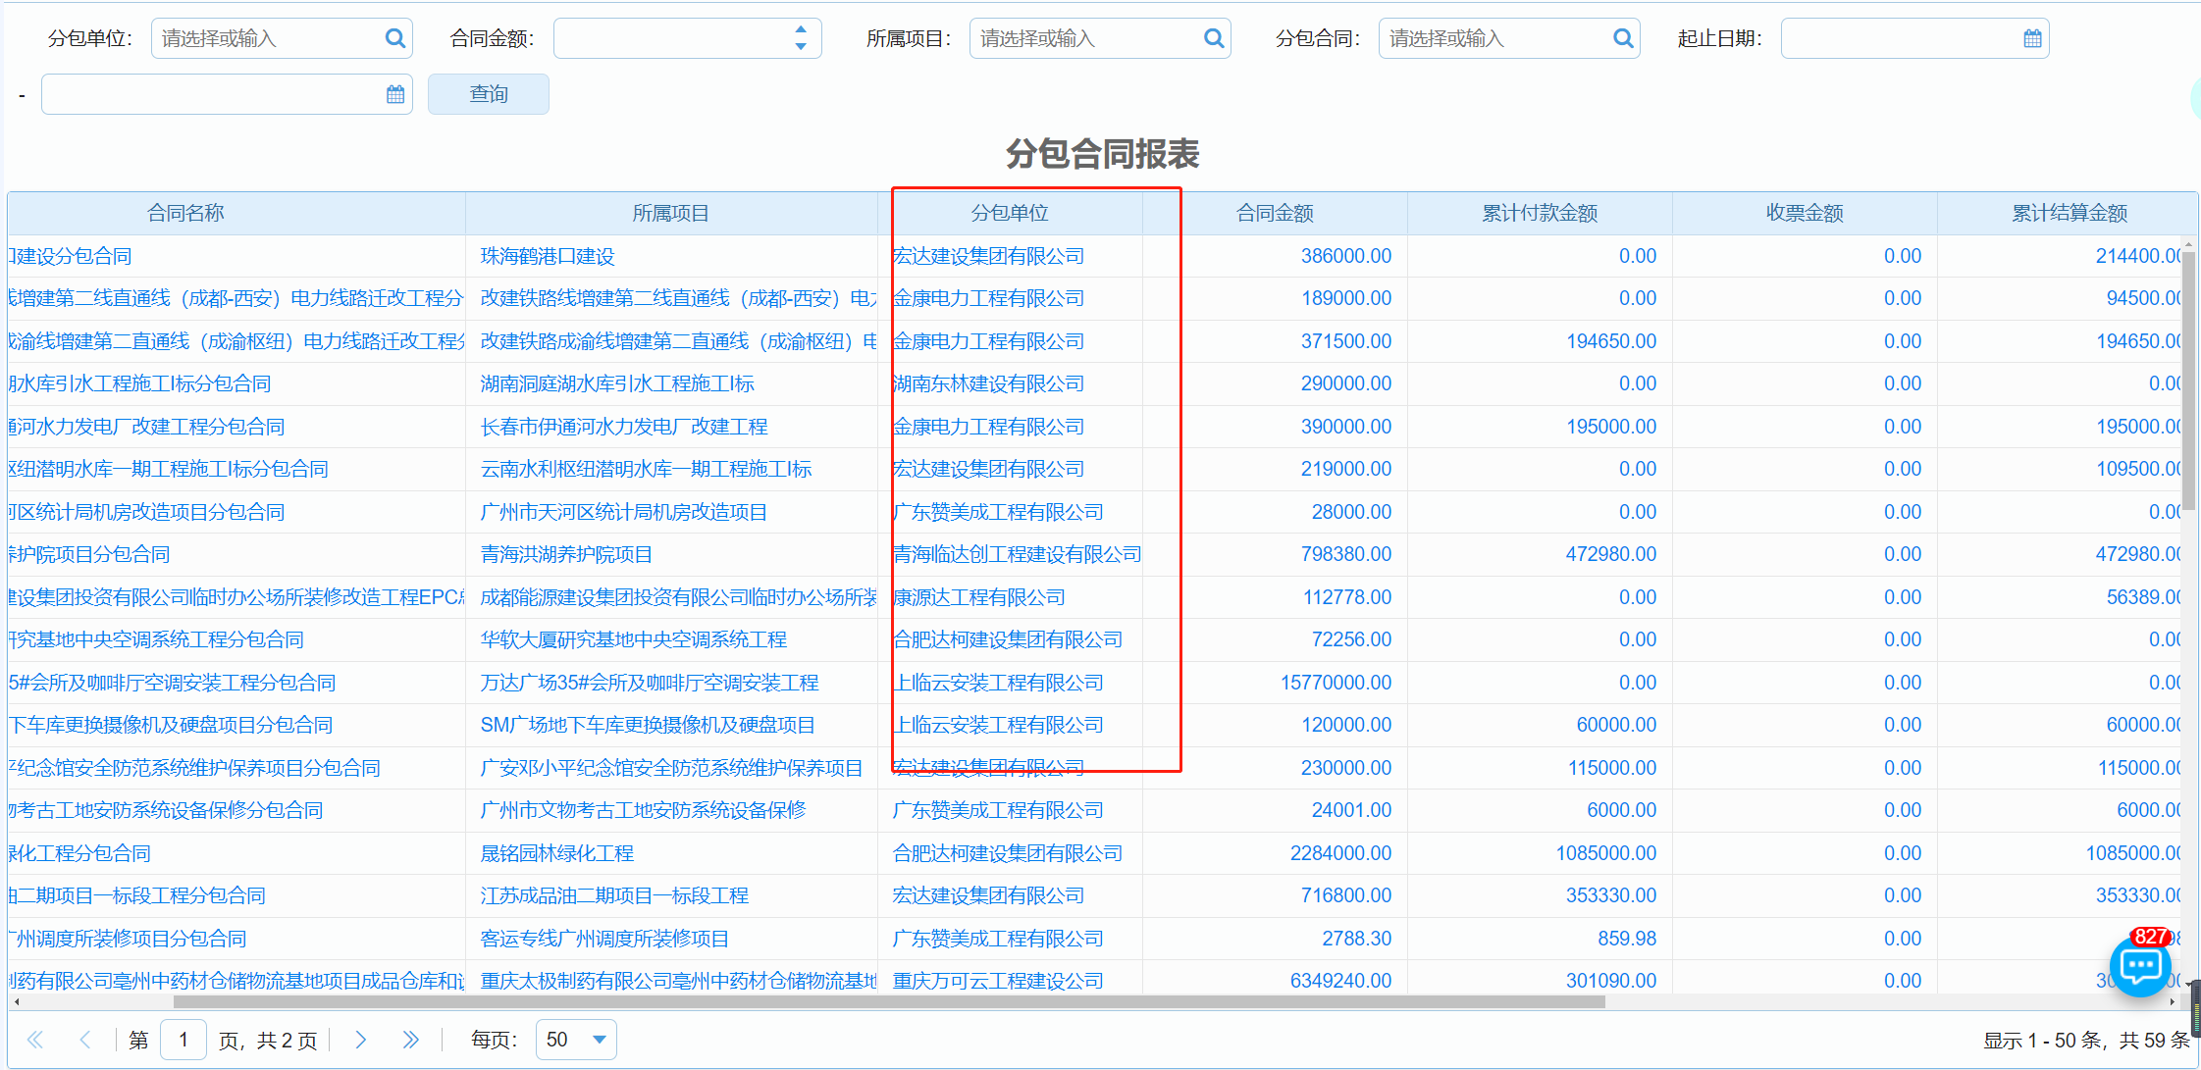
Task: Open calendar icon for 起止日期 start date
Action: [2032, 38]
